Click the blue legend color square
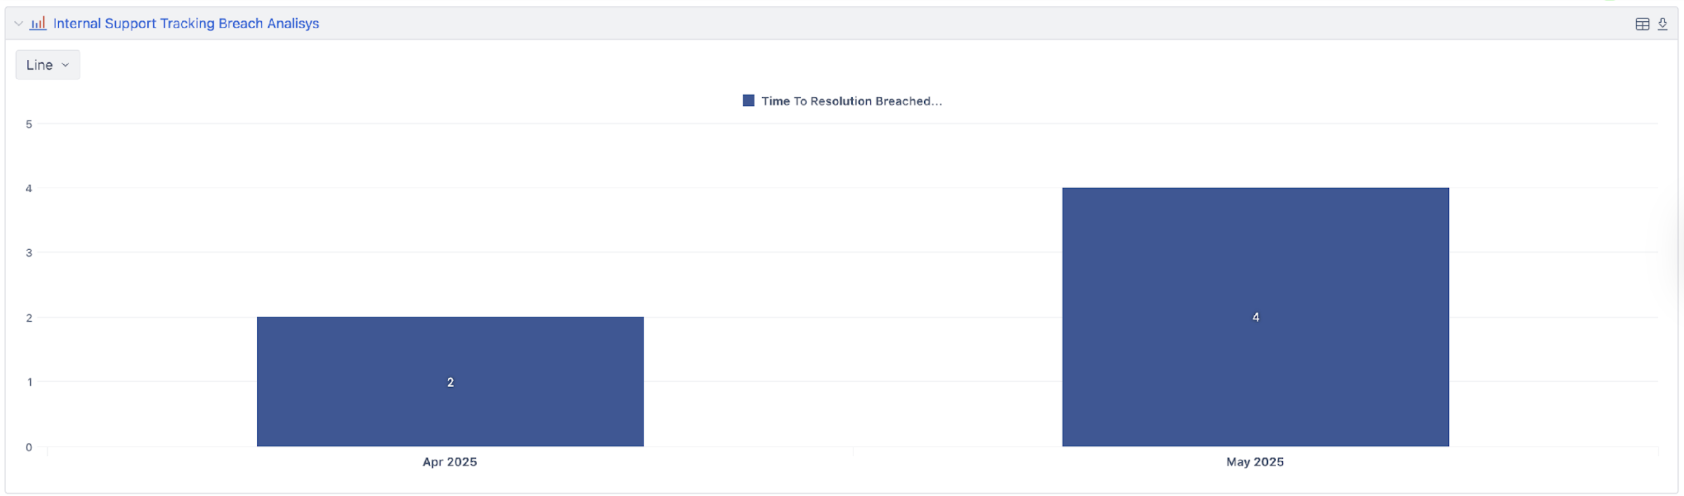This screenshot has width=1684, height=496. [748, 101]
